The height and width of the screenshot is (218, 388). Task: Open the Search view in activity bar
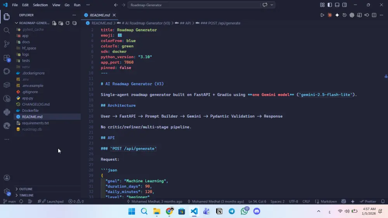click(7, 30)
